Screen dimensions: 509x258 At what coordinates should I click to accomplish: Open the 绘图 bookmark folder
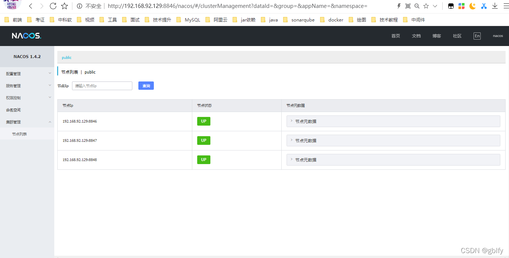click(x=357, y=20)
